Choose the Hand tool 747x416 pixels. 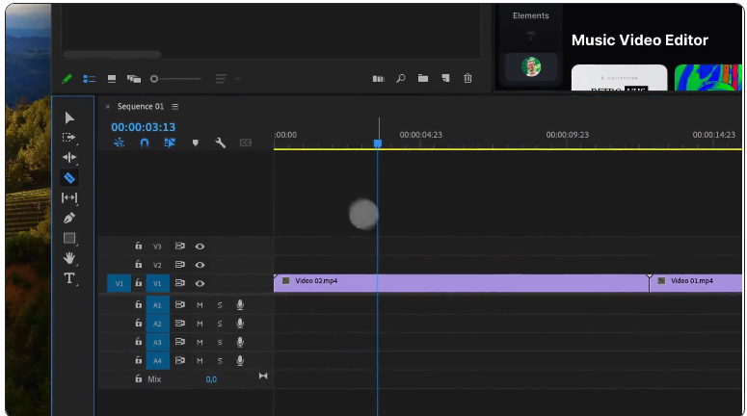pos(69,258)
